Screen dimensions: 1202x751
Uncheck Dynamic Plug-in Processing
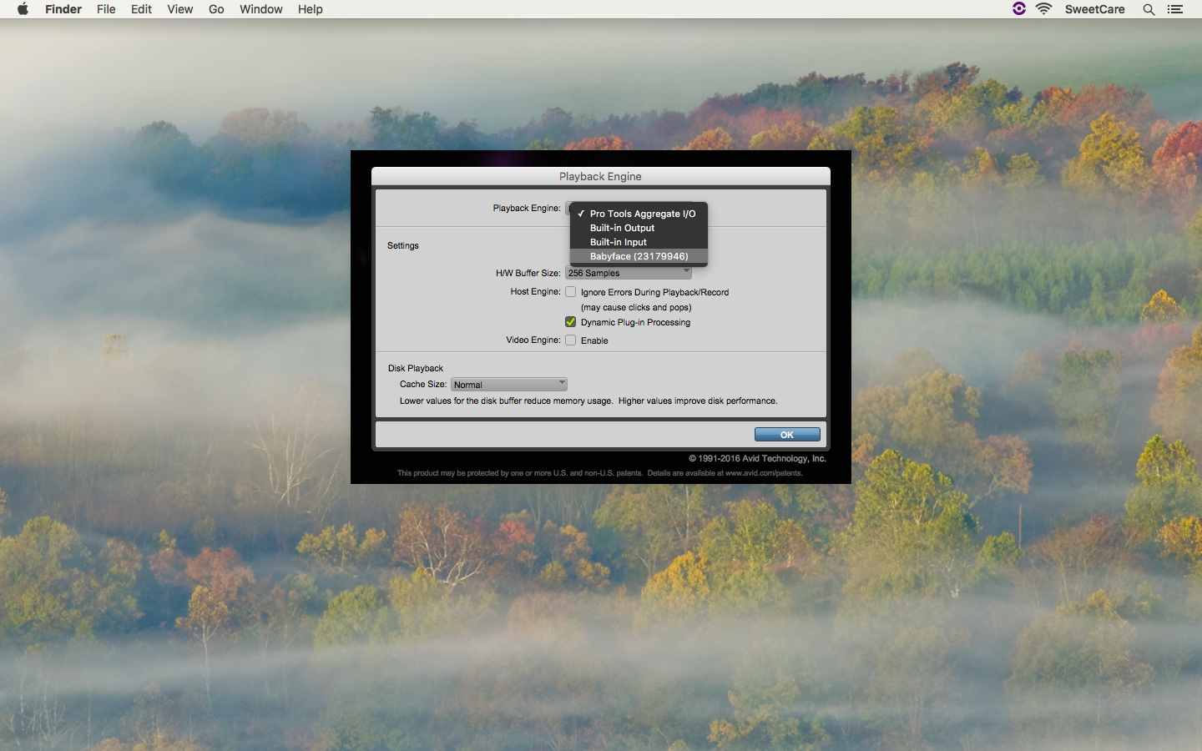click(571, 322)
